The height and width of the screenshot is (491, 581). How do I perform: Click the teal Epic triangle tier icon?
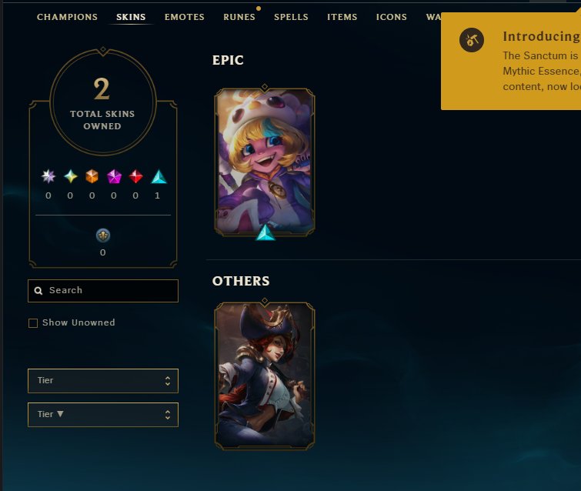[x=159, y=177]
